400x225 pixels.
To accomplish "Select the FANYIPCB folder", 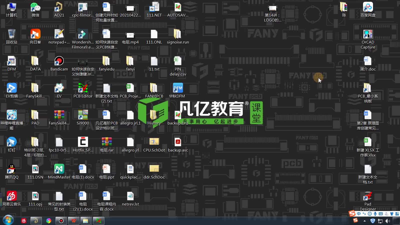I will coord(154,90).
